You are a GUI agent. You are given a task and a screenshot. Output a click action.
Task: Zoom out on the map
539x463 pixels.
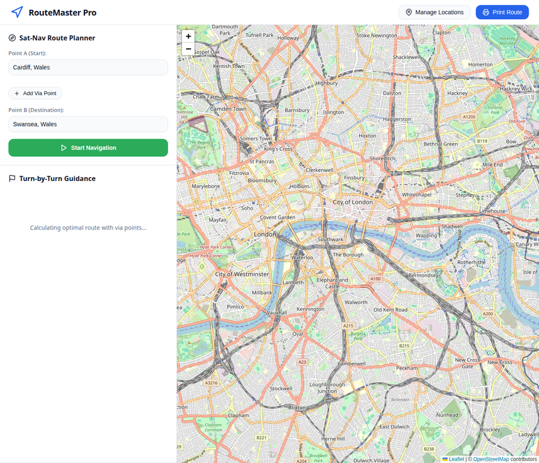click(x=188, y=49)
